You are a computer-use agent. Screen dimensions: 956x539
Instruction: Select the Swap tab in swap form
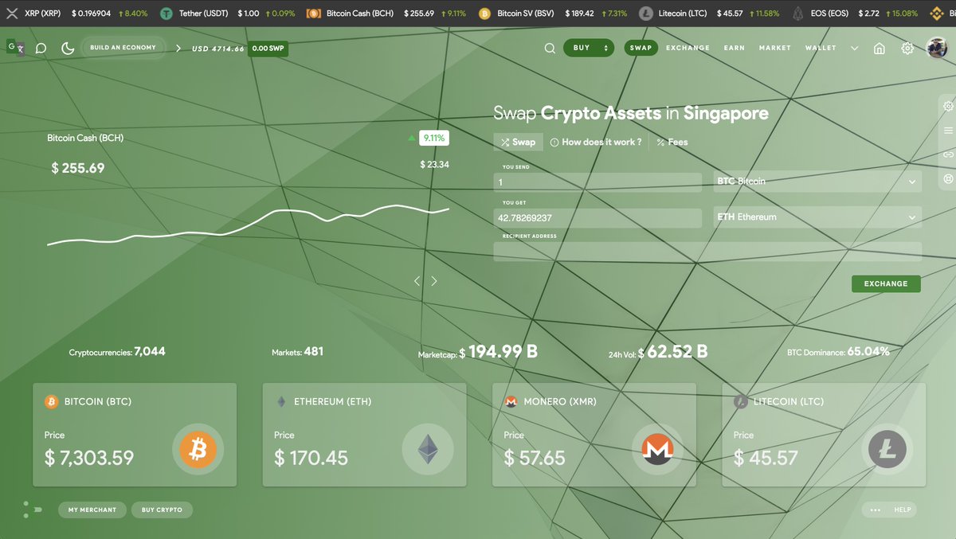518,142
